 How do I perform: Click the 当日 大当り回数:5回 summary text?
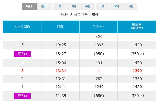[x=79, y=15]
